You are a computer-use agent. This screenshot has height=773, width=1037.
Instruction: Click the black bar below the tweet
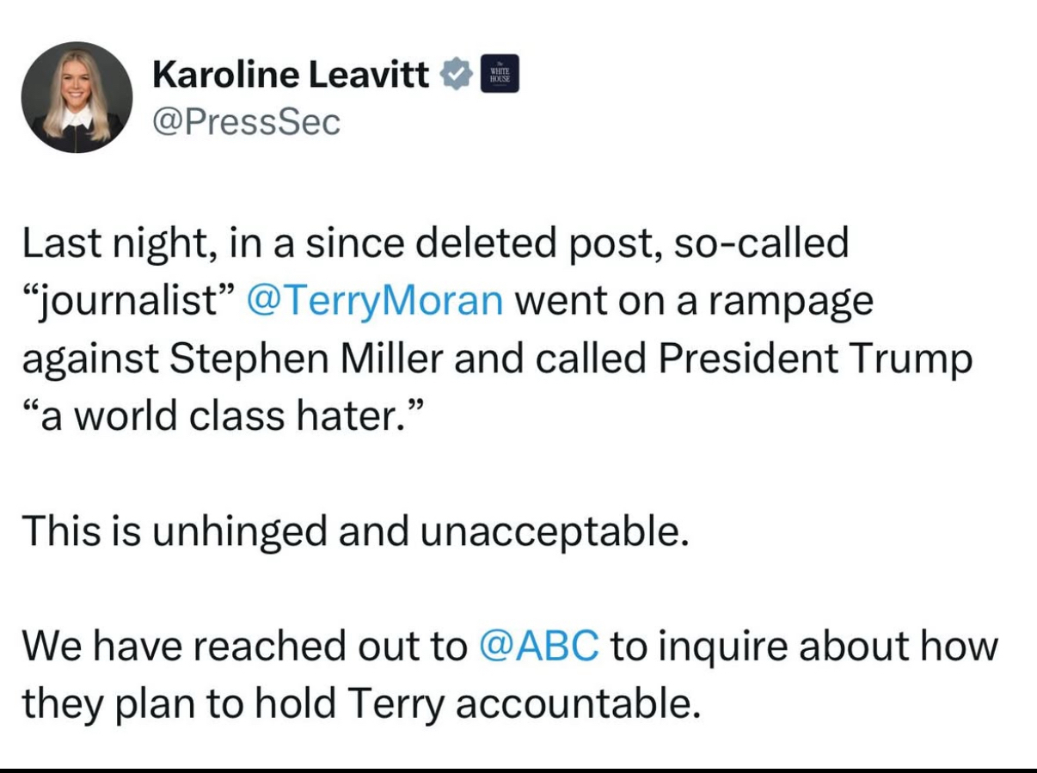(x=518, y=770)
